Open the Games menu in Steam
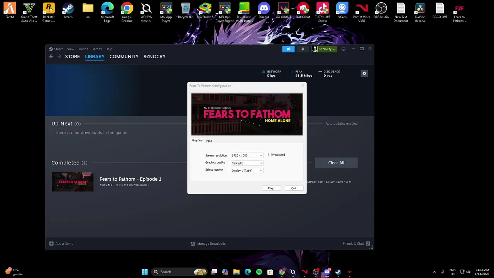The width and height of the screenshot is (494, 278). coord(96,49)
